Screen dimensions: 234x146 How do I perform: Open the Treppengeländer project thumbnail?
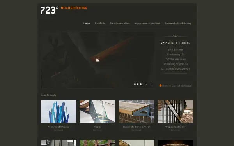point(175,111)
